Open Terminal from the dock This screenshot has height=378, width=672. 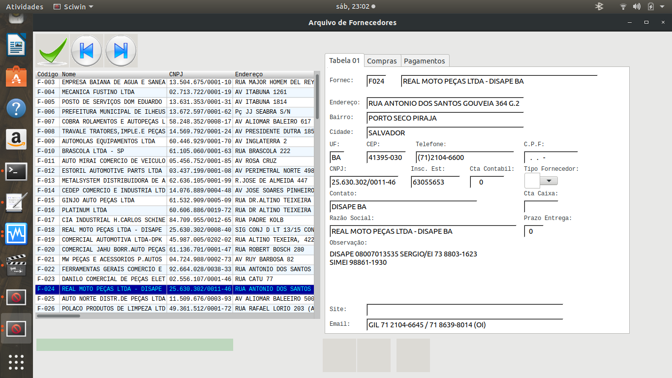point(16,171)
